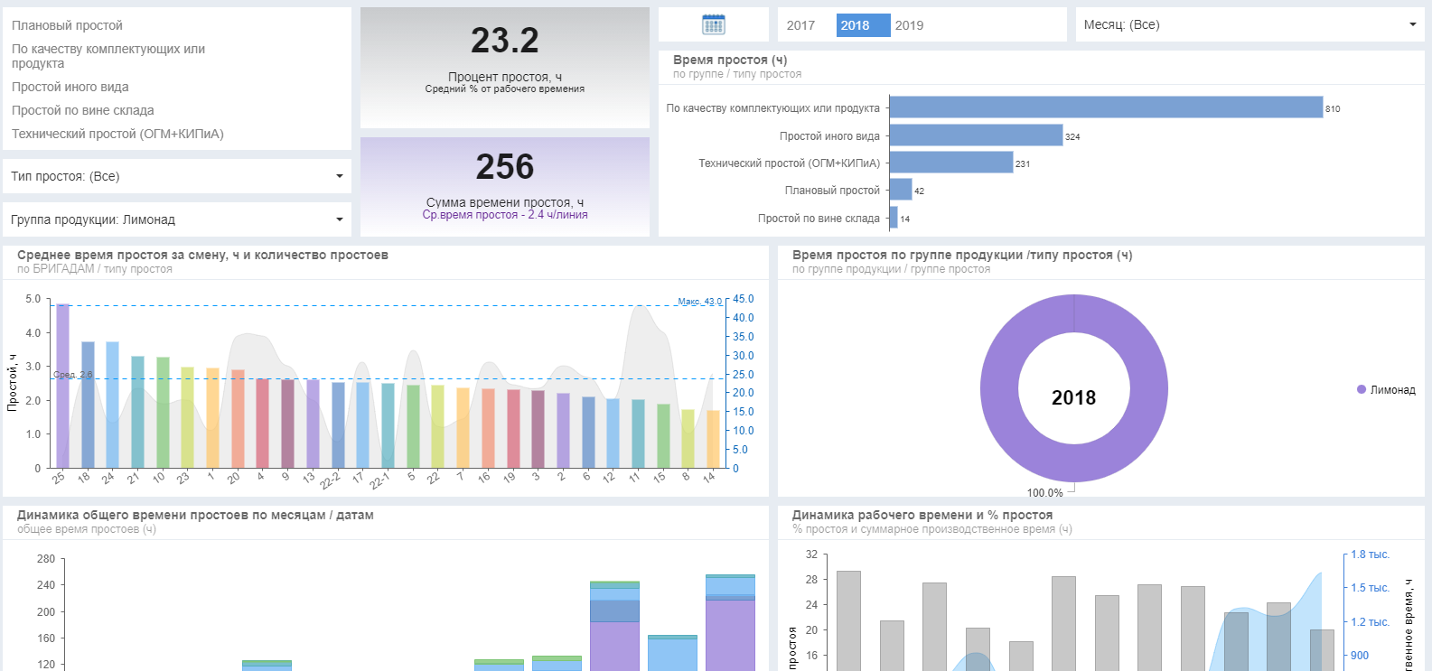Click the bar for brigade 15
1432x671 pixels.
[663, 436]
